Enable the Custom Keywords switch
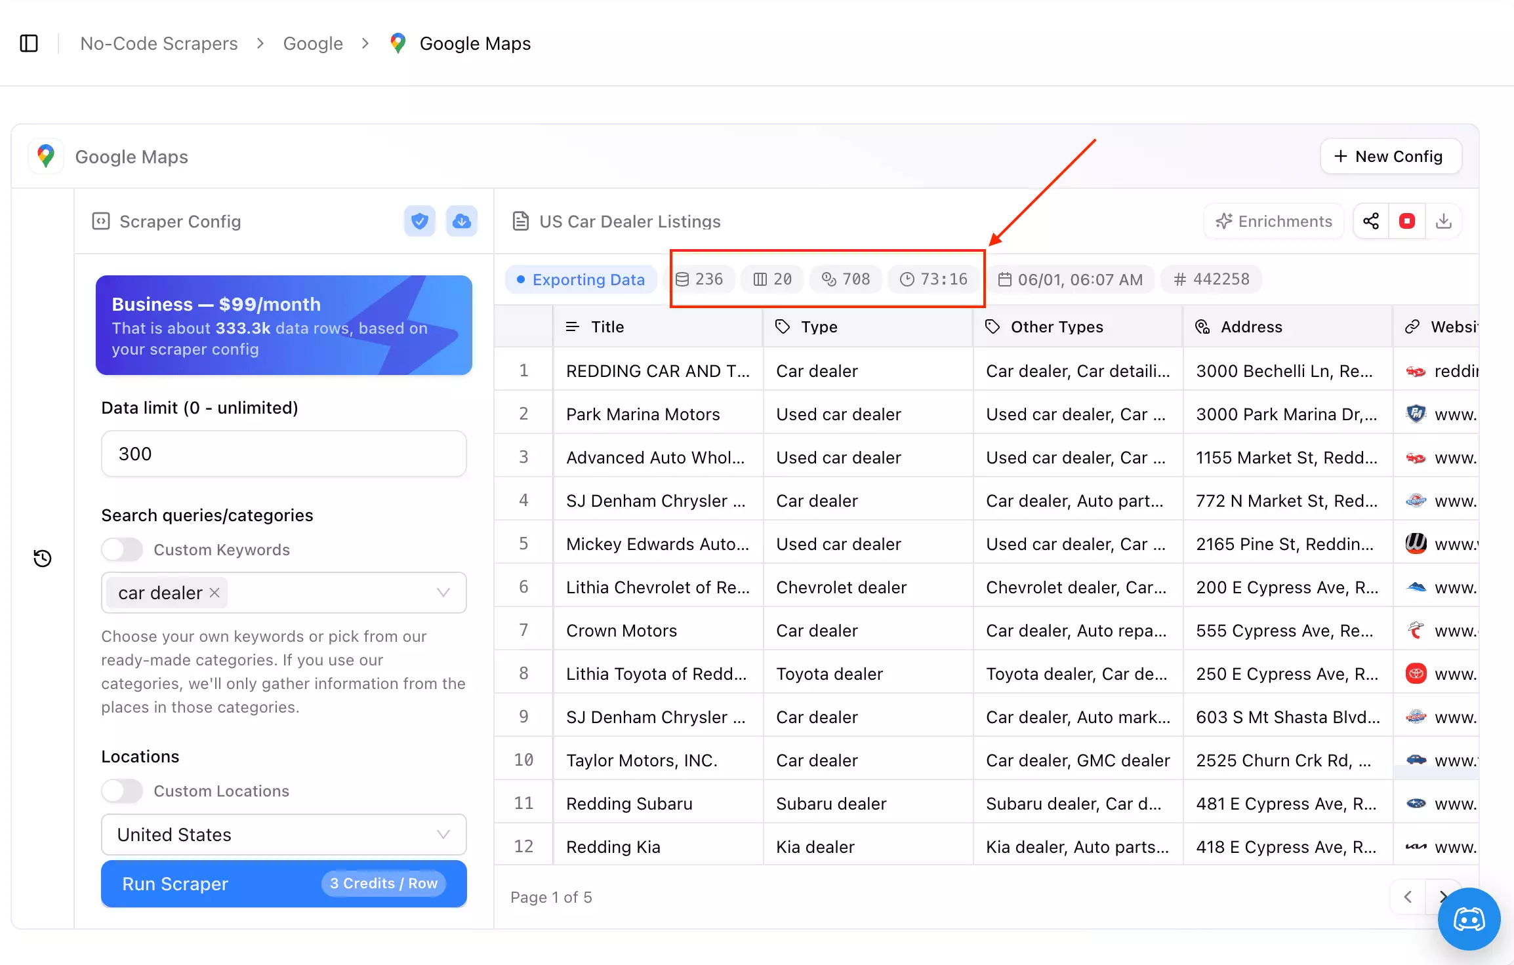Viewport: 1514px width, 965px height. coord(122,549)
